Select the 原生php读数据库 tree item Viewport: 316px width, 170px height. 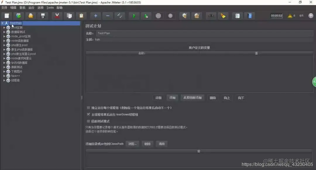[x=22, y=50]
